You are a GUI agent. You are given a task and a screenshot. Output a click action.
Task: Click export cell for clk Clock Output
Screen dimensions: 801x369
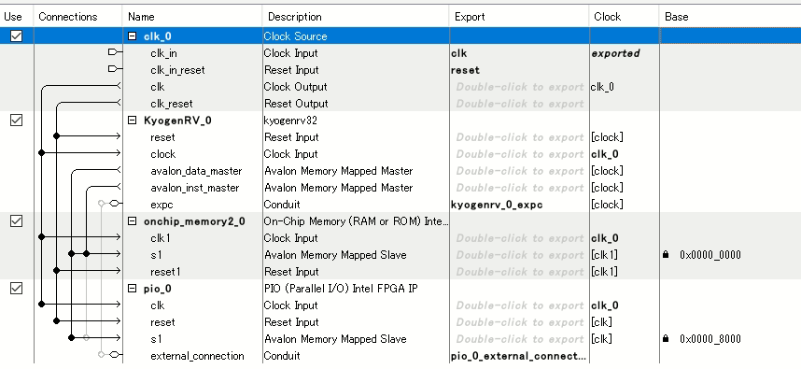click(519, 87)
